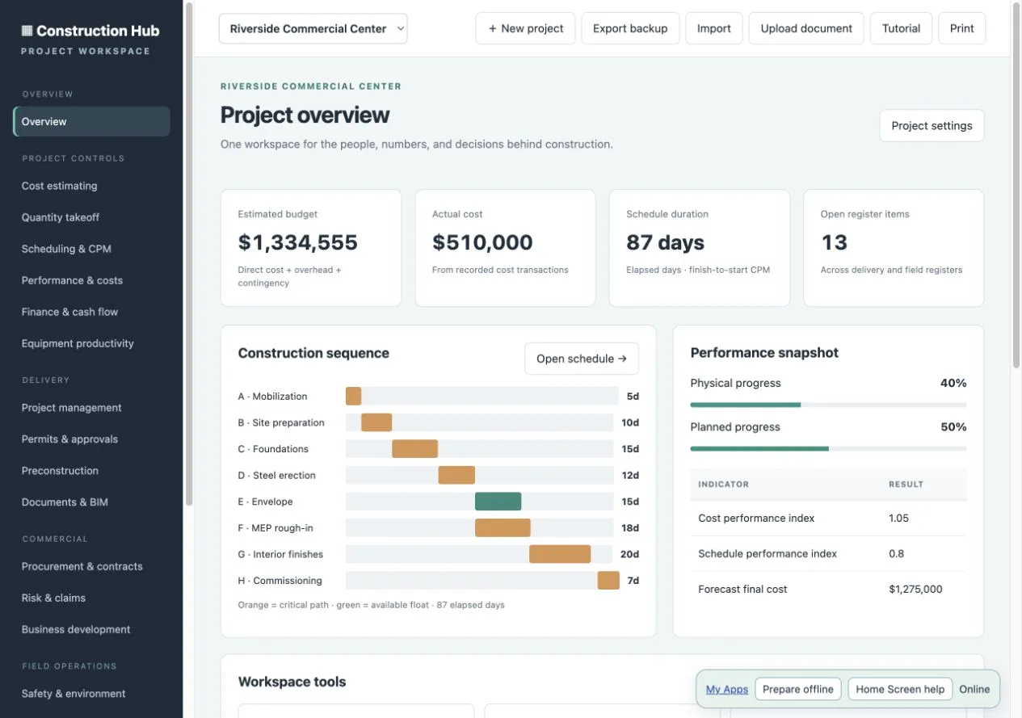Click the Schedule performance index value 0.8

click(x=896, y=554)
